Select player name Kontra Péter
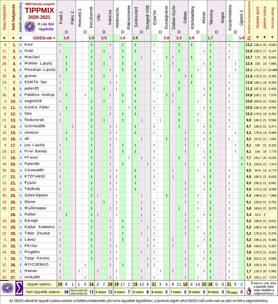This screenshot has width=278, height=304. pyautogui.click(x=37, y=107)
